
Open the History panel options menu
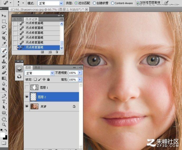[x=61, y=19]
